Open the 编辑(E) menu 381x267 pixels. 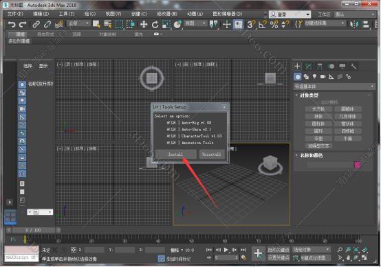[41, 14]
